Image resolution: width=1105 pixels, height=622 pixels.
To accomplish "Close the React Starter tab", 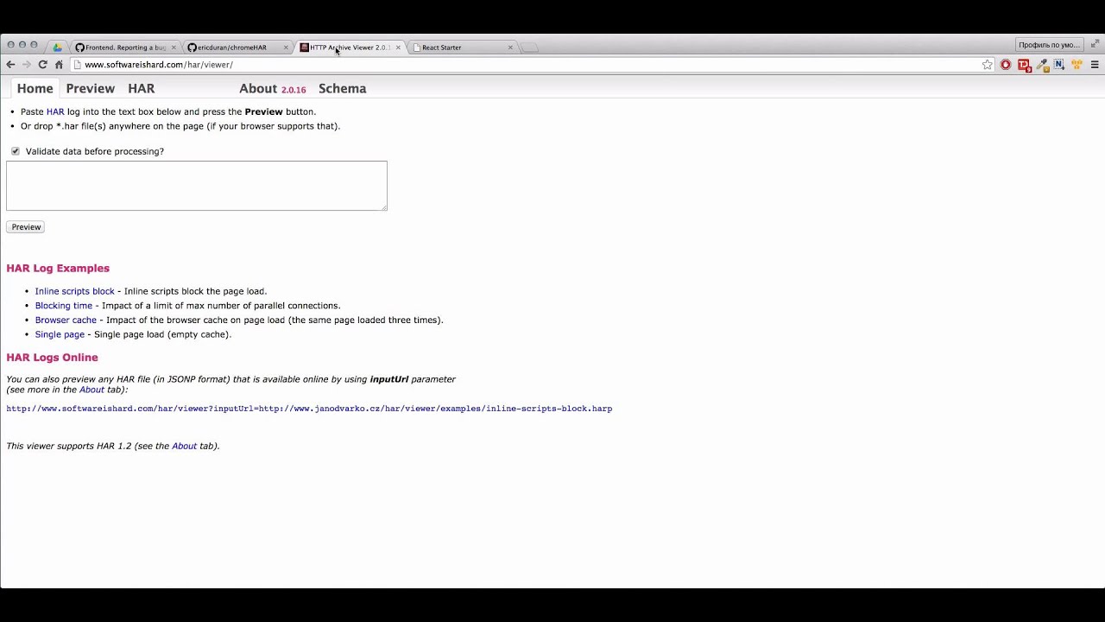I will [x=510, y=48].
